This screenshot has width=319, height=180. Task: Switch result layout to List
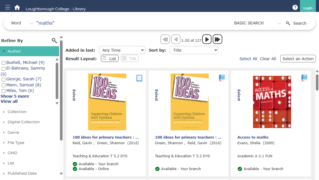(x=110, y=58)
